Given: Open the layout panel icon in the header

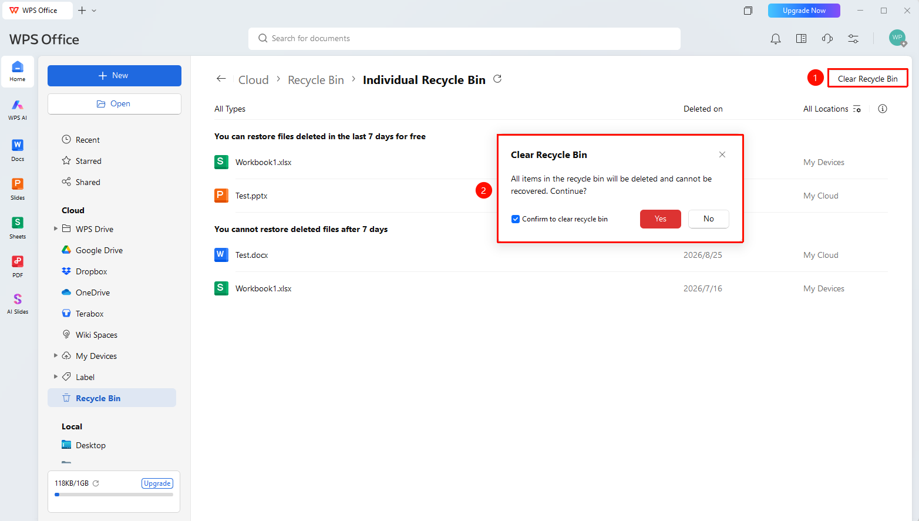Looking at the screenshot, I should click(x=801, y=39).
